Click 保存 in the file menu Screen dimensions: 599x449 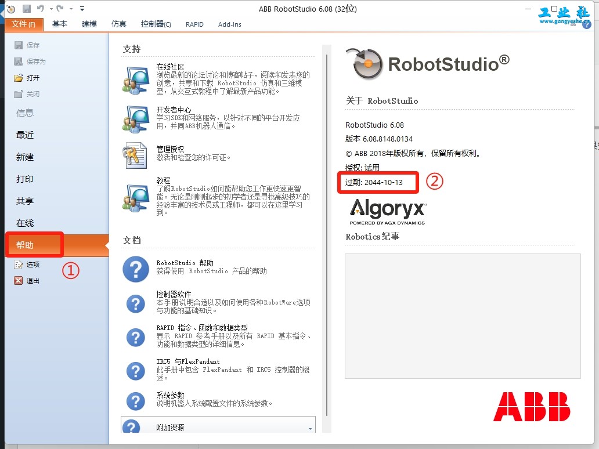pyautogui.click(x=27, y=45)
